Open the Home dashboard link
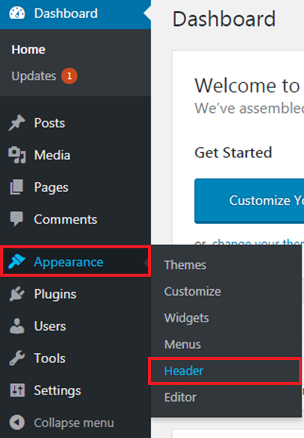 click(x=28, y=50)
